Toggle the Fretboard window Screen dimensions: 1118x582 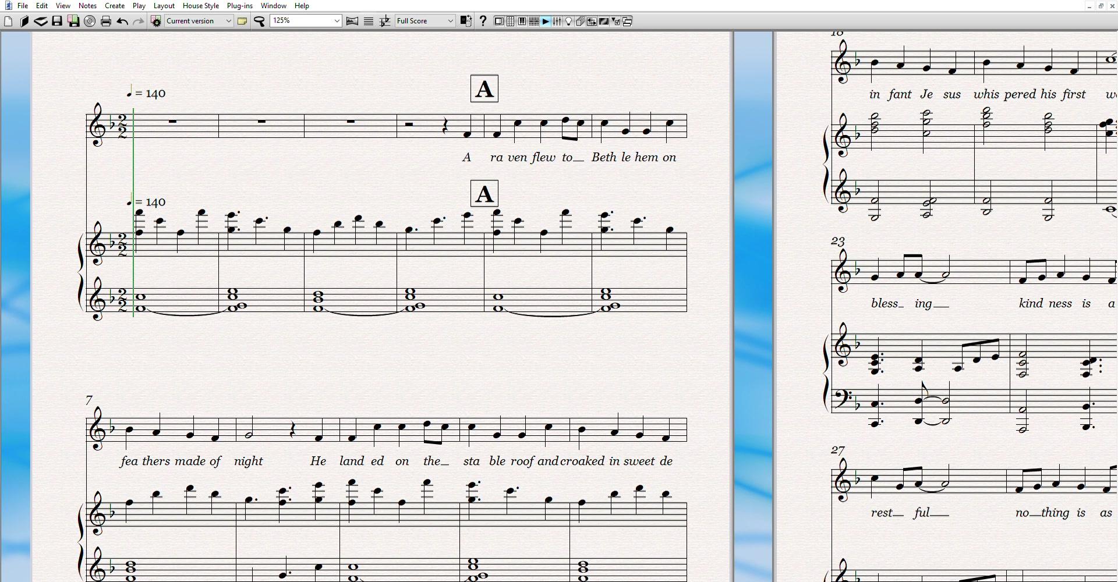point(534,22)
